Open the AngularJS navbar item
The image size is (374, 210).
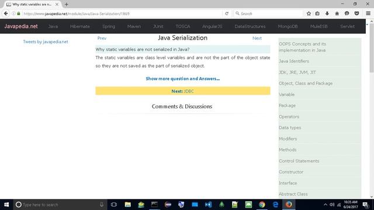[212, 26]
